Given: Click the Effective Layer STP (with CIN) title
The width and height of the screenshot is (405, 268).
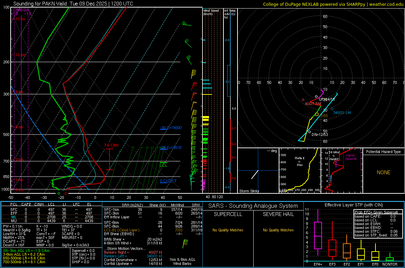Looking at the screenshot, I should click(x=354, y=205).
